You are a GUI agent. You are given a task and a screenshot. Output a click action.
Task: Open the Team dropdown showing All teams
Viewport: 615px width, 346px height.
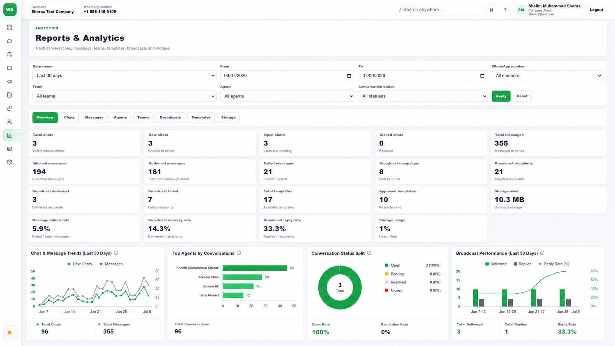point(124,96)
